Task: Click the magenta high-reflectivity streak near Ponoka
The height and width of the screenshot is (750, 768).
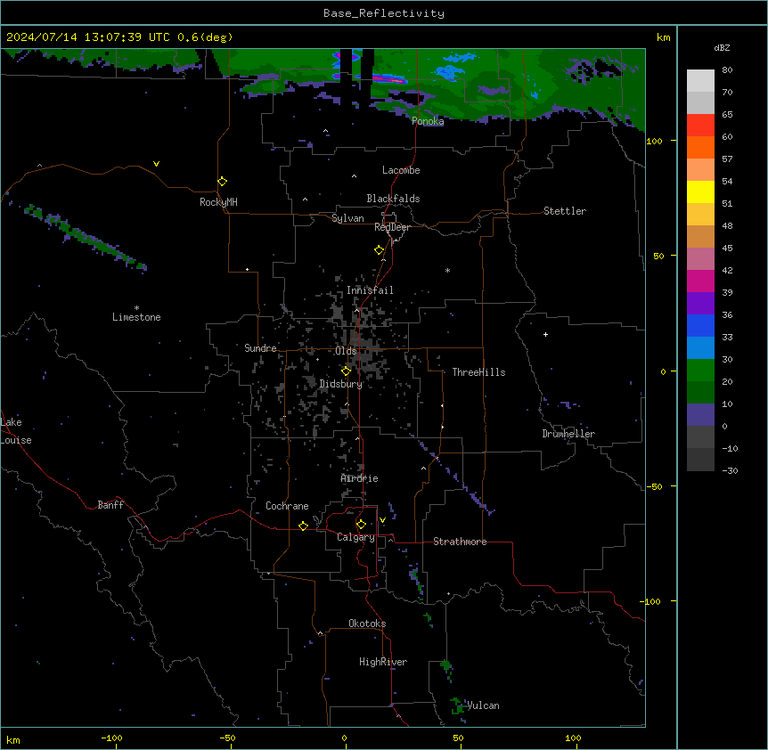Action: 389,78
